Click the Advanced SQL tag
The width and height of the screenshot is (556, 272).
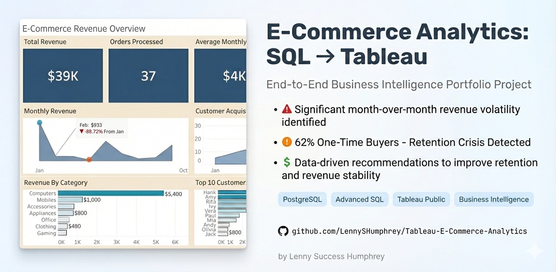(x=360, y=199)
